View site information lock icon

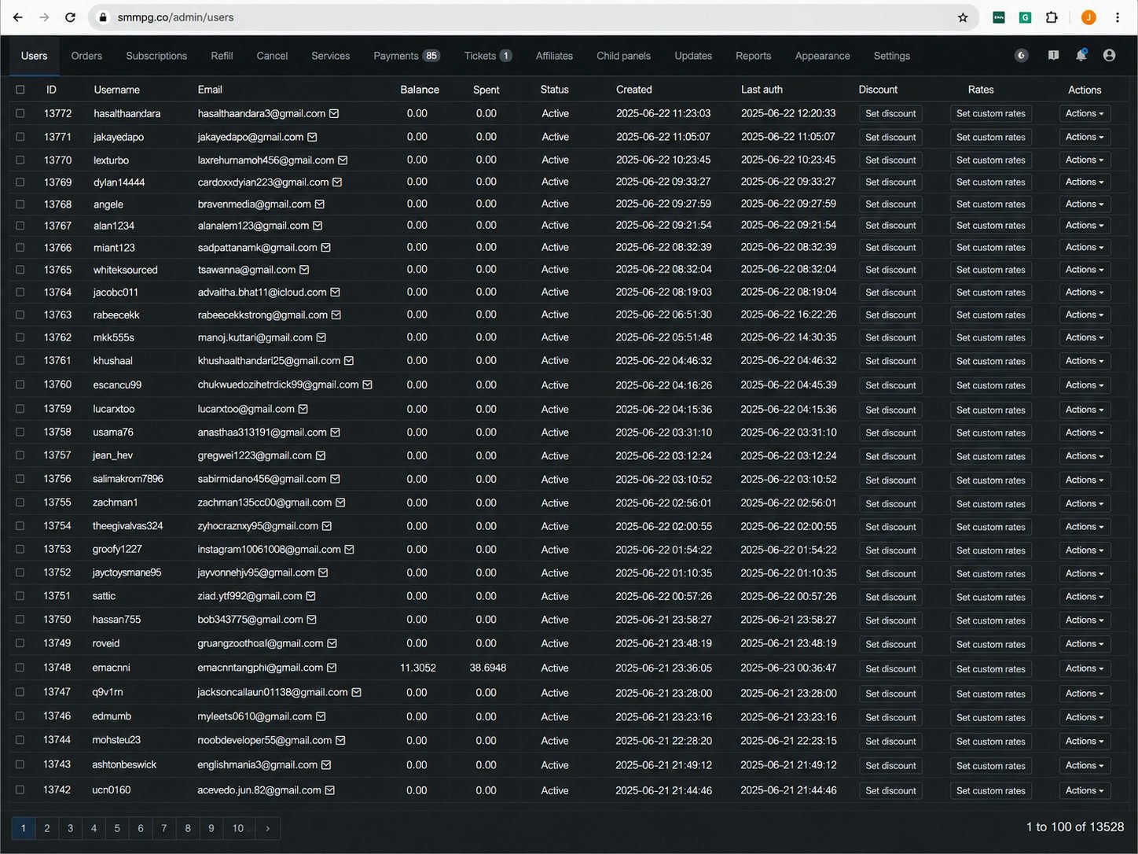[103, 17]
